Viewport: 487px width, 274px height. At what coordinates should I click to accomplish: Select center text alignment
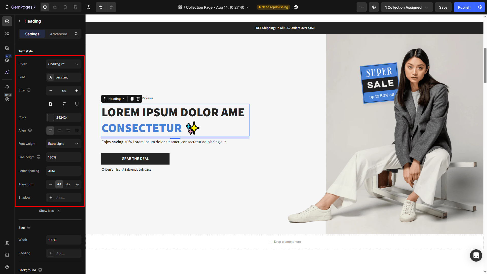click(59, 131)
